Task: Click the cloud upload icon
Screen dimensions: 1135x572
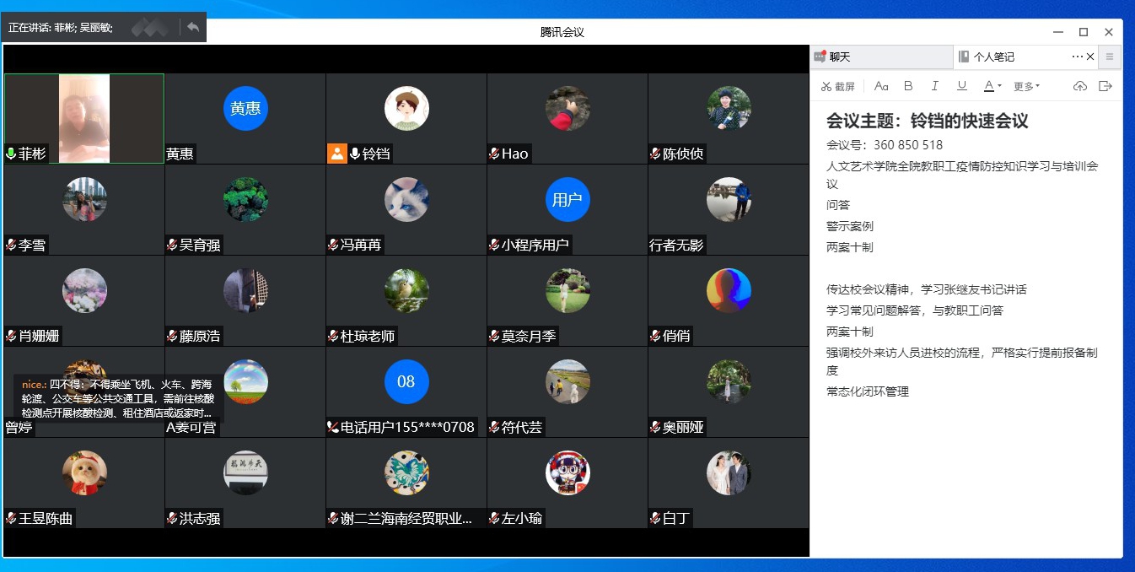Action: 1079,86
